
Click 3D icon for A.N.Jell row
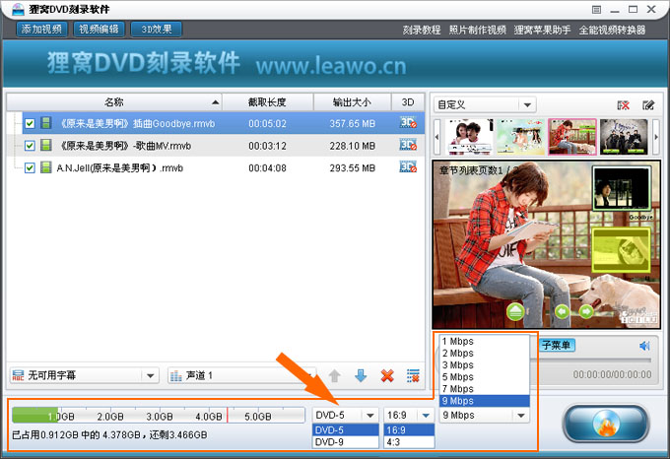(x=408, y=167)
